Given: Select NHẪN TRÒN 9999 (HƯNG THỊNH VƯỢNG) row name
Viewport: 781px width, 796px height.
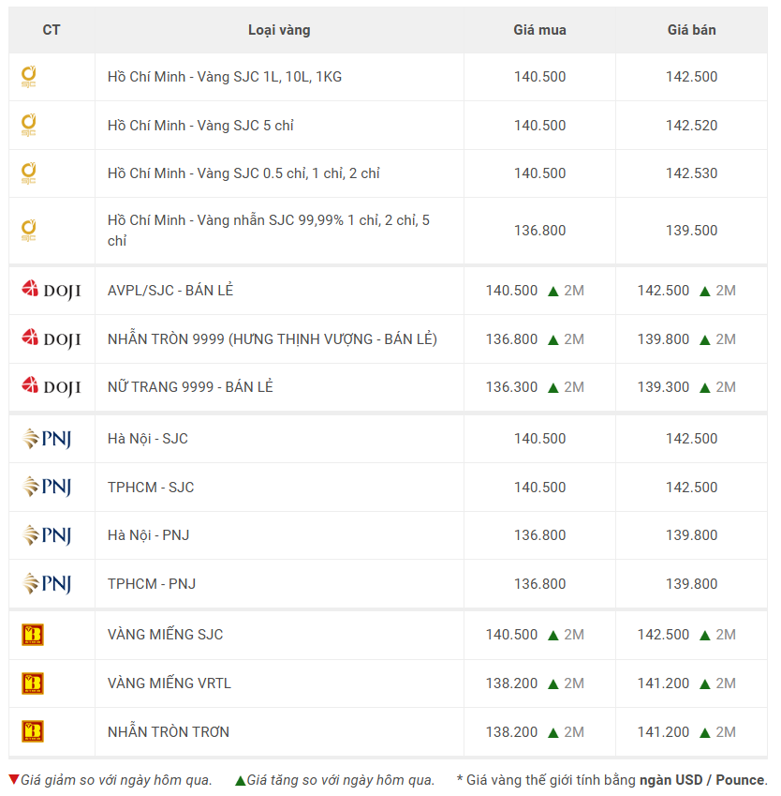Looking at the screenshot, I should 272,339.
